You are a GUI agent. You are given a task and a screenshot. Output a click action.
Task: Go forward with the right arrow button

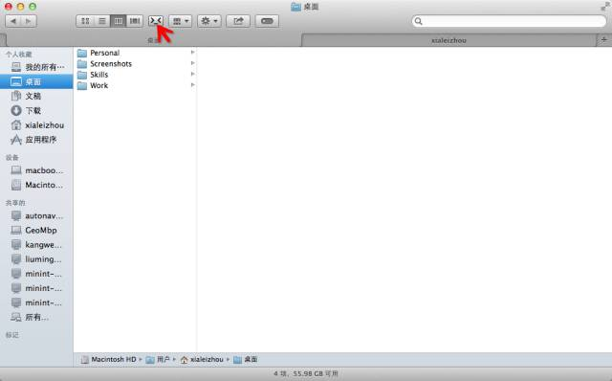tap(29, 21)
